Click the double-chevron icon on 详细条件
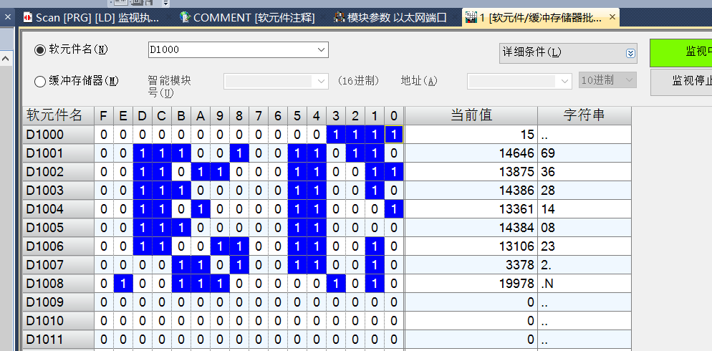This screenshot has height=351, width=712. point(630,53)
